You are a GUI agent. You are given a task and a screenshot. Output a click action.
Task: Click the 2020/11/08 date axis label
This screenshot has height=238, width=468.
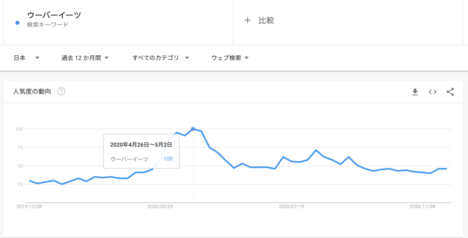pyautogui.click(x=422, y=206)
